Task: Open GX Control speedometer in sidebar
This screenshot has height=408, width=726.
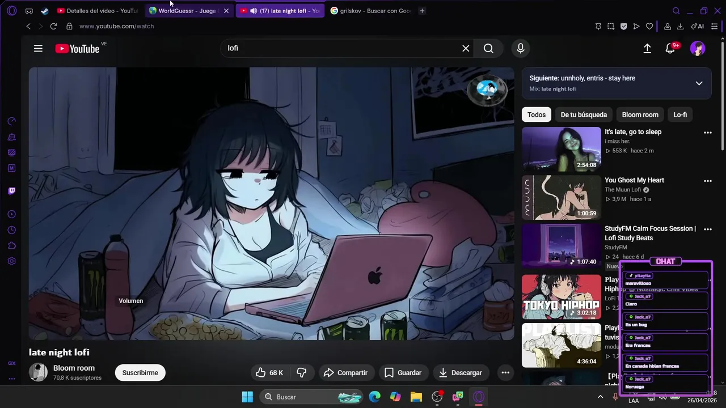Action: point(11,121)
